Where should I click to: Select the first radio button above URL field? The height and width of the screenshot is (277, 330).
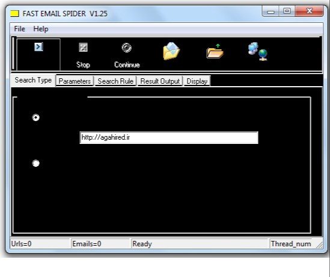(36, 117)
